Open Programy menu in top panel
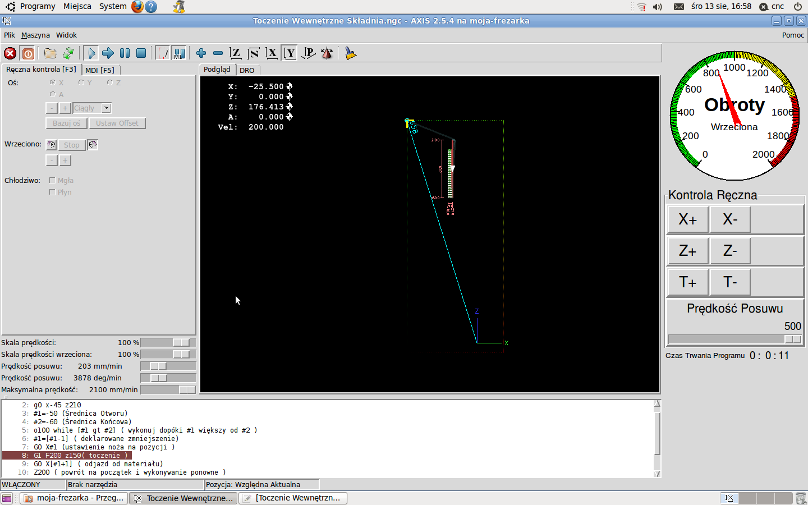Viewport: 808px width, 505px height. pyautogui.click(x=38, y=6)
